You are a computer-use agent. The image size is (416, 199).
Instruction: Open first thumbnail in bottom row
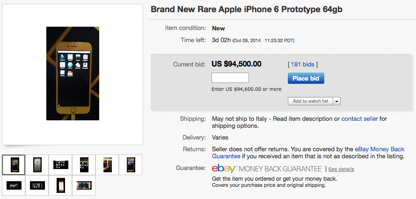(x=14, y=185)
